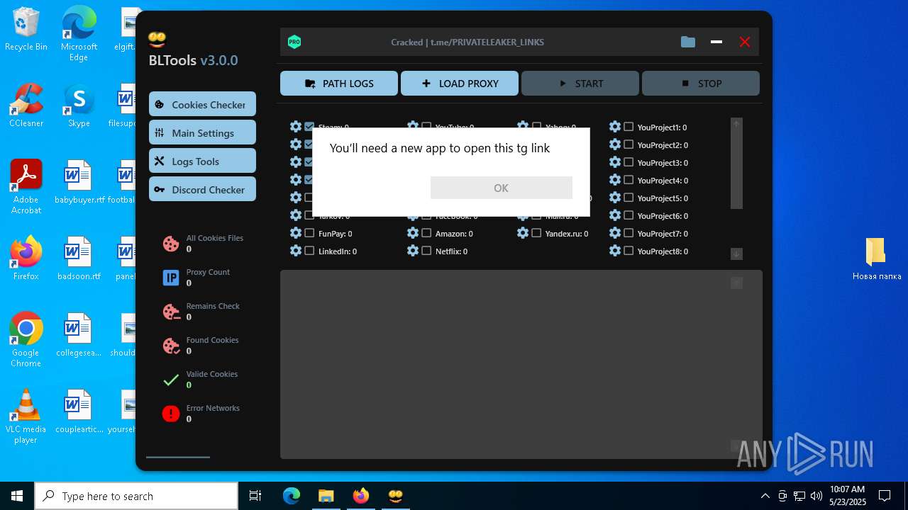Viewport: 908px width, 510px height.
Task: Select the CCleaner desktop shortcut
Action: [x=26, y=106]
